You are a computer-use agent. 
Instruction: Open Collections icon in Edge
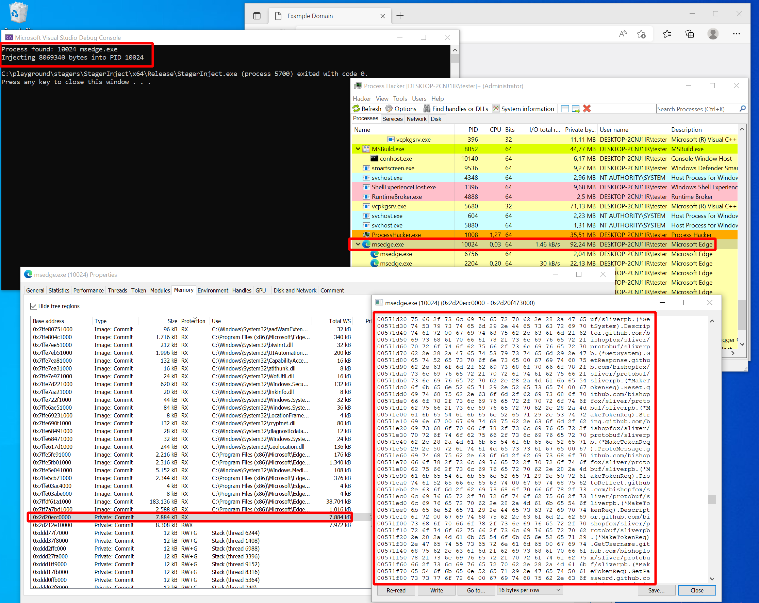tap(689, 34)
